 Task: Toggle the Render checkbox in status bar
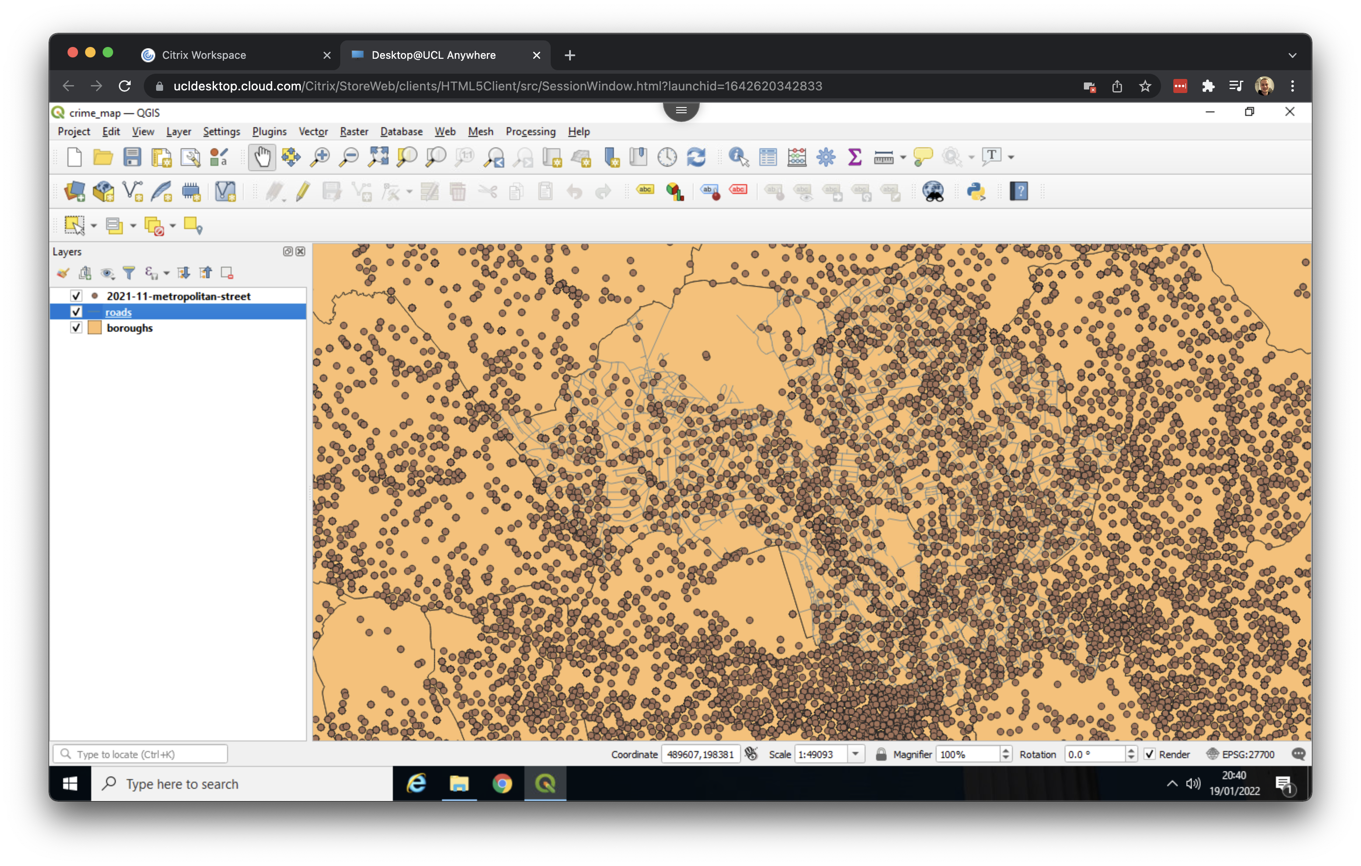[x=1150, y=754]
